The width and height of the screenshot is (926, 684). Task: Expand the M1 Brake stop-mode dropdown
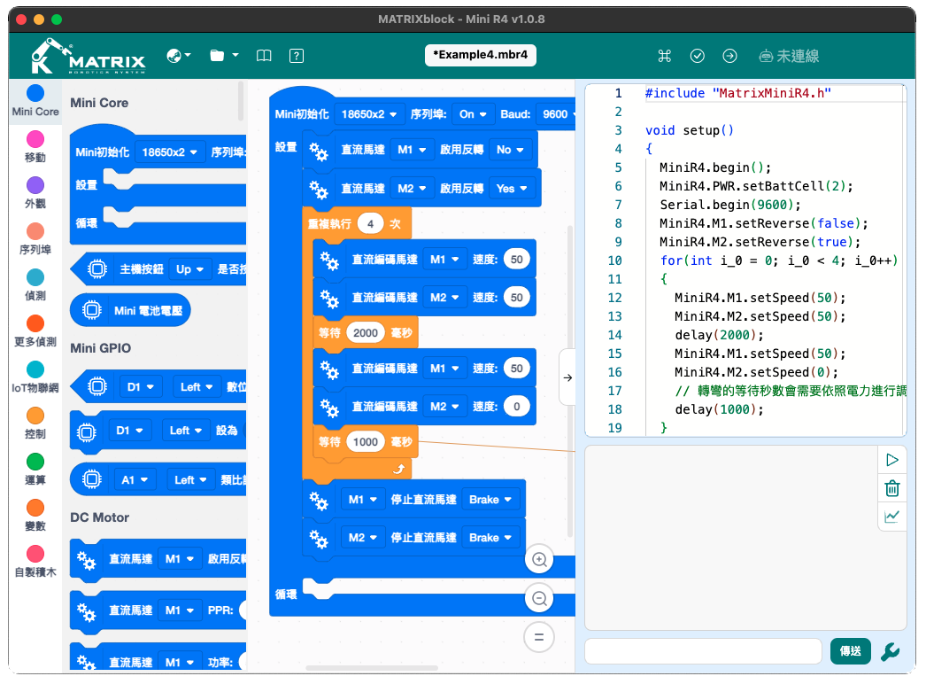coord(490,500)
